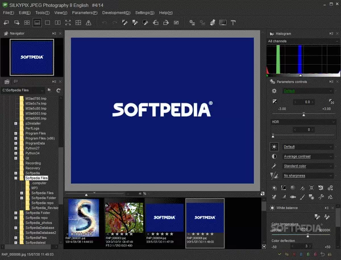
Task: Select the crop frame tool icon
Action: click(311, 188)
